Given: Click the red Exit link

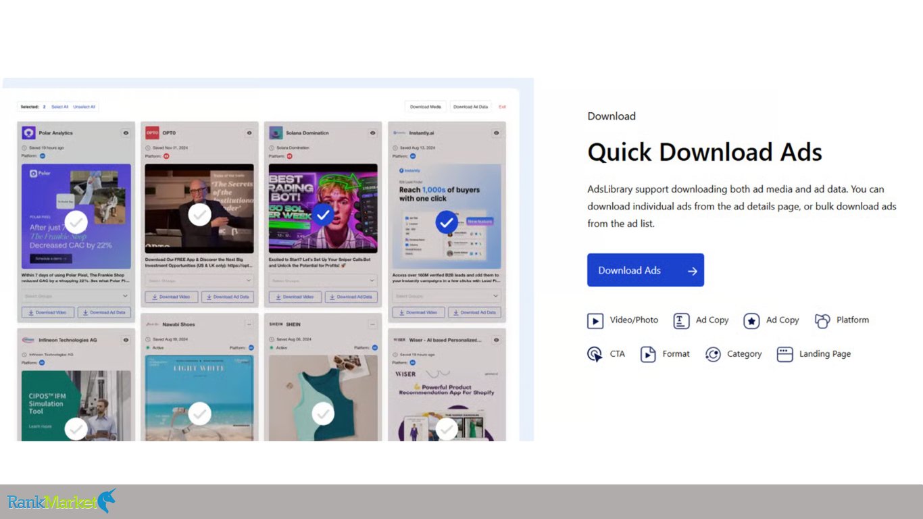Looking at the screenshot, I should pyautogui.click(x=502, y=107).
